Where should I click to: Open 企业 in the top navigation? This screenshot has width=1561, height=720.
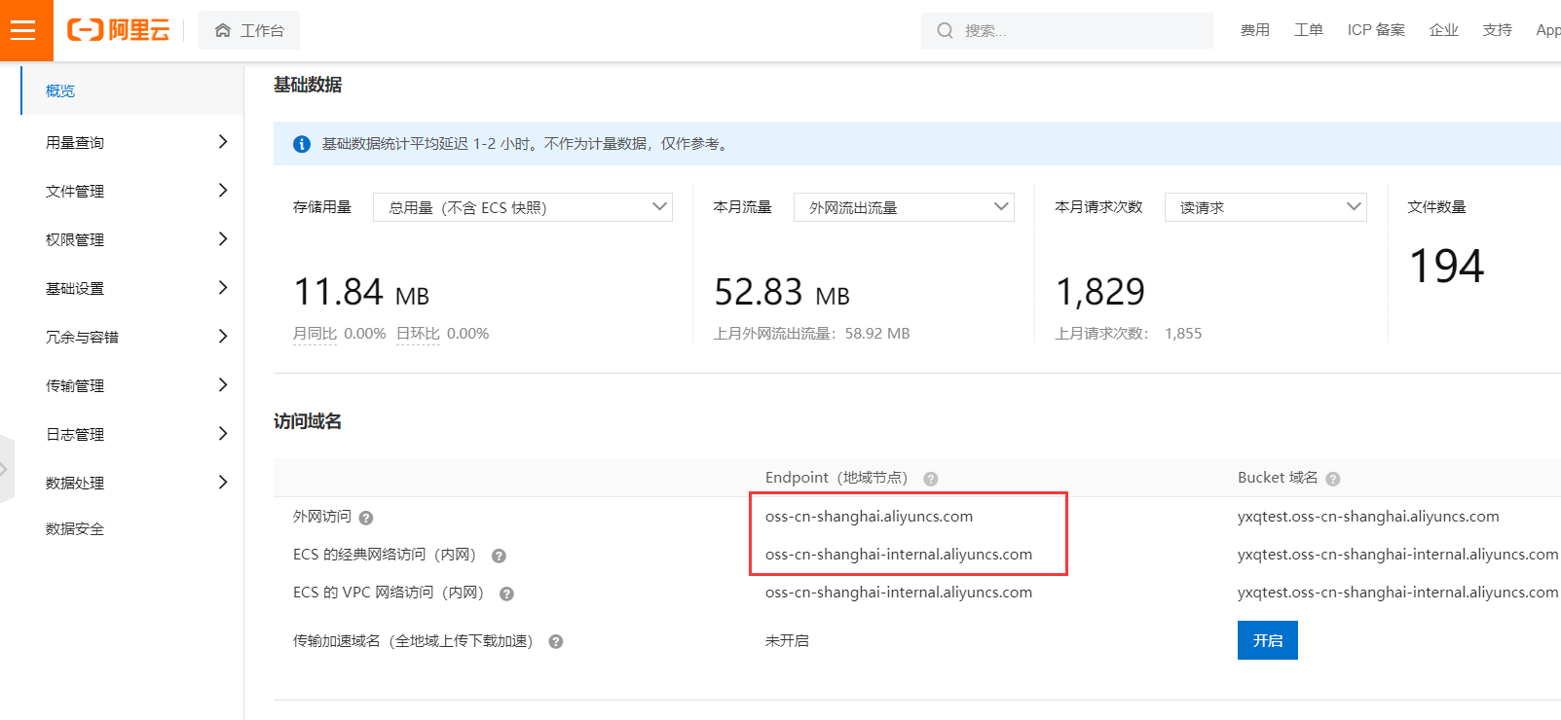[1444, 30]
